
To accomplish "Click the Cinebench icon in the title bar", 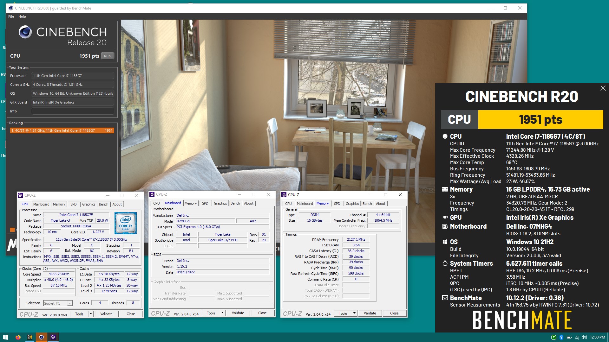I will click(11, 8).
